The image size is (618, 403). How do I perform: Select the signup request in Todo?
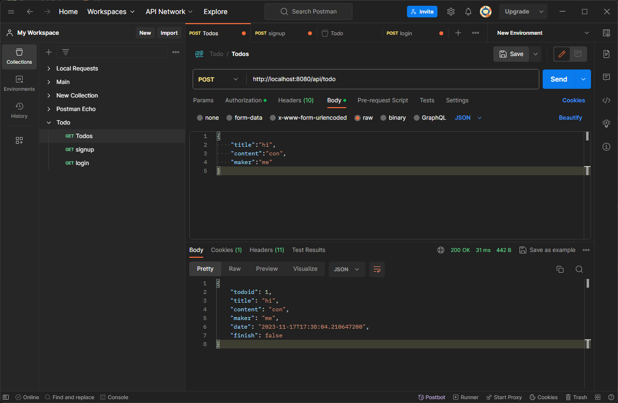pyautogui.click(x=112, y=150)
